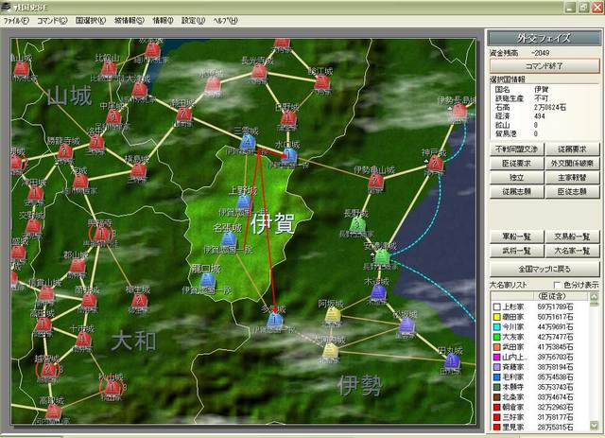Screen dimensions: 605x438
Task: Click the cyan 今川家 color swatch
Action: pos(497,327)
